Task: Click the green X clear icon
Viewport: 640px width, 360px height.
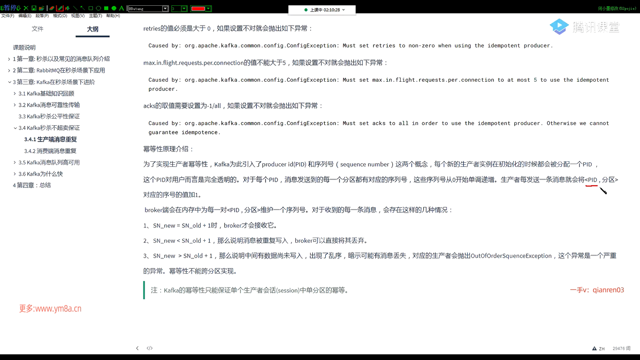Action: (26, 8)
